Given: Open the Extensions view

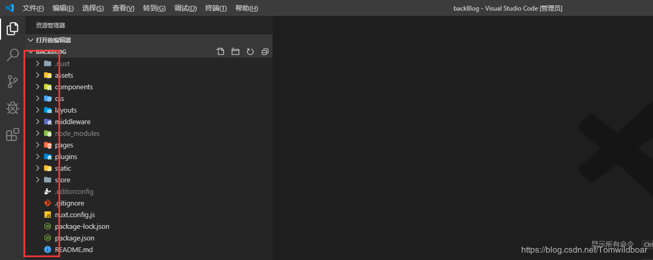Looking at the screenshot, I should pyautogui.click(x=12, y=135).
